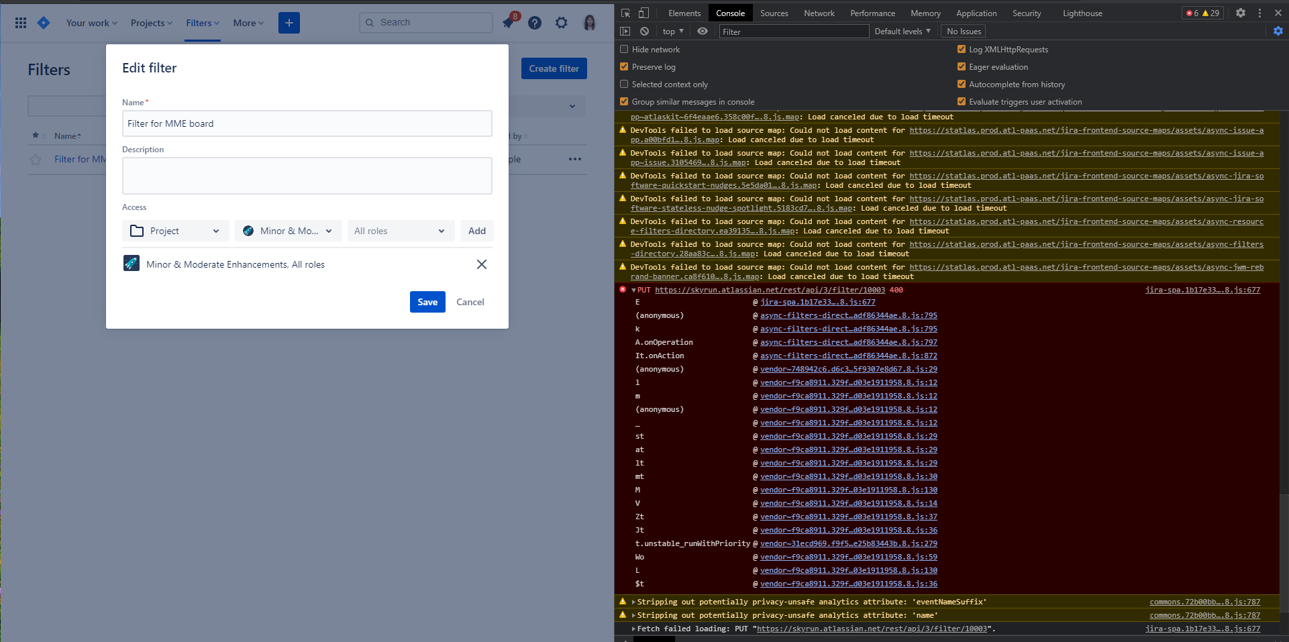Expand the analytics attribute 'name' warning
This screenshot has width=1289, height=642.
633,615
